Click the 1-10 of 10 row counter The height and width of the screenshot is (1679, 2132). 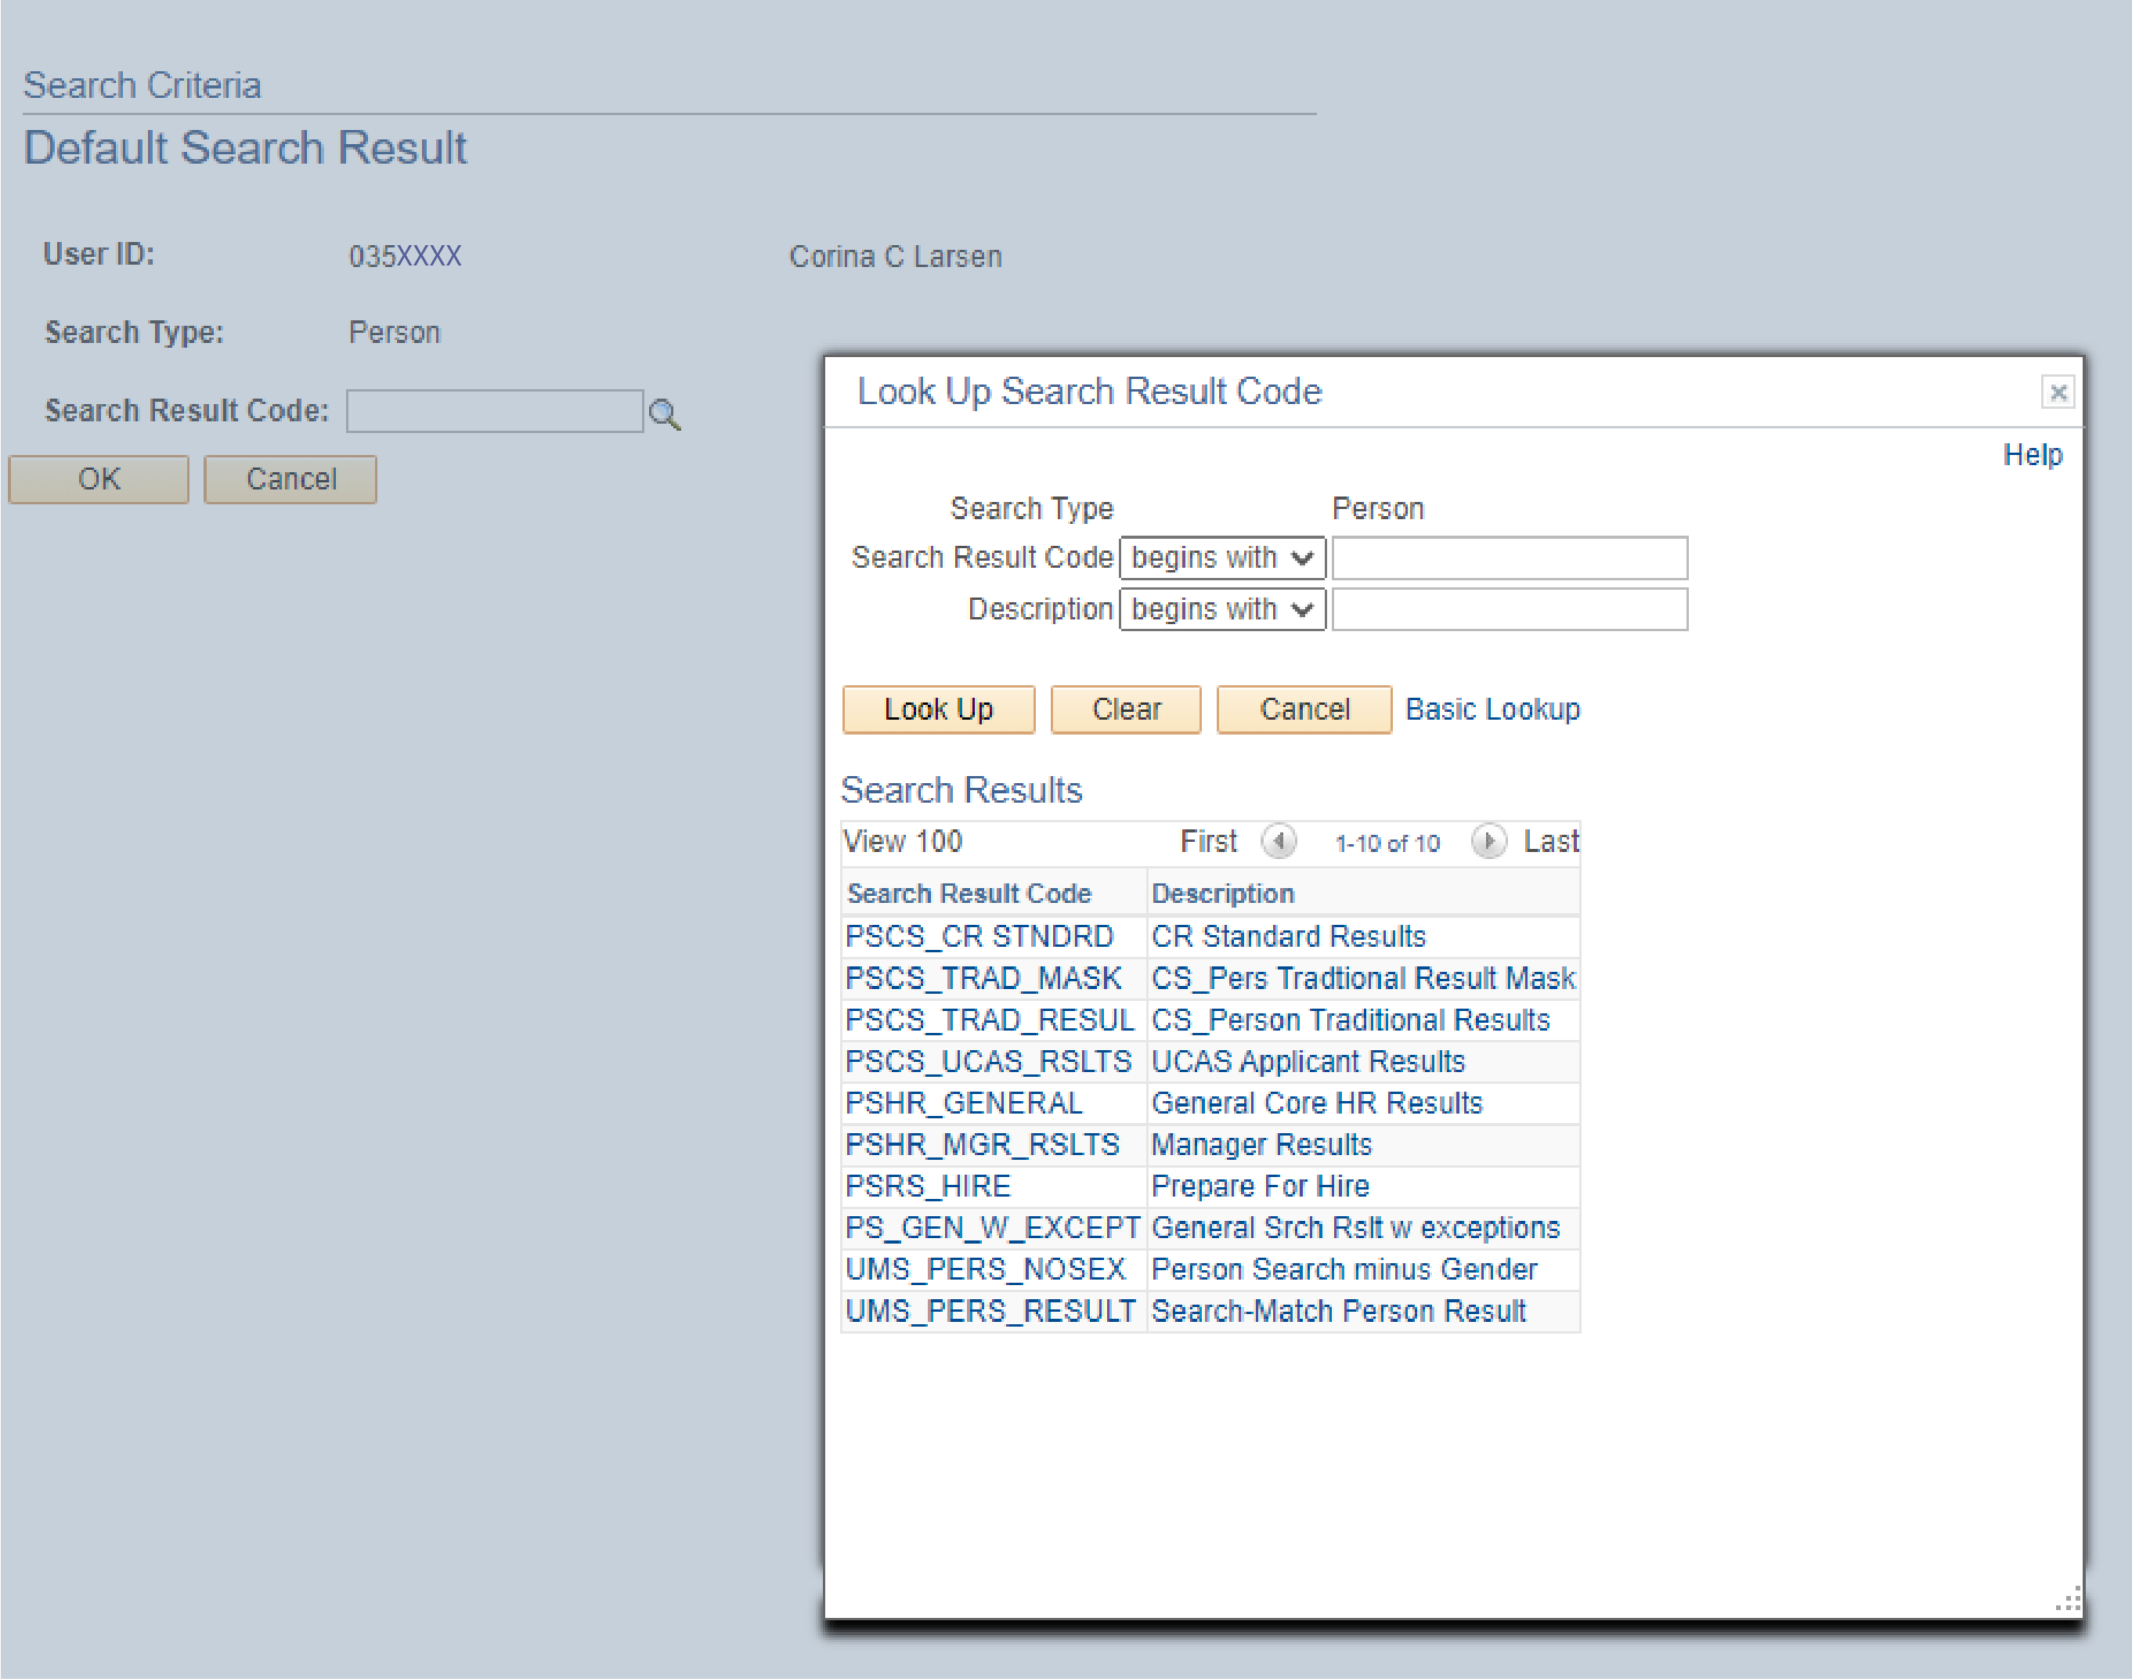click(x=1387, y=843)
